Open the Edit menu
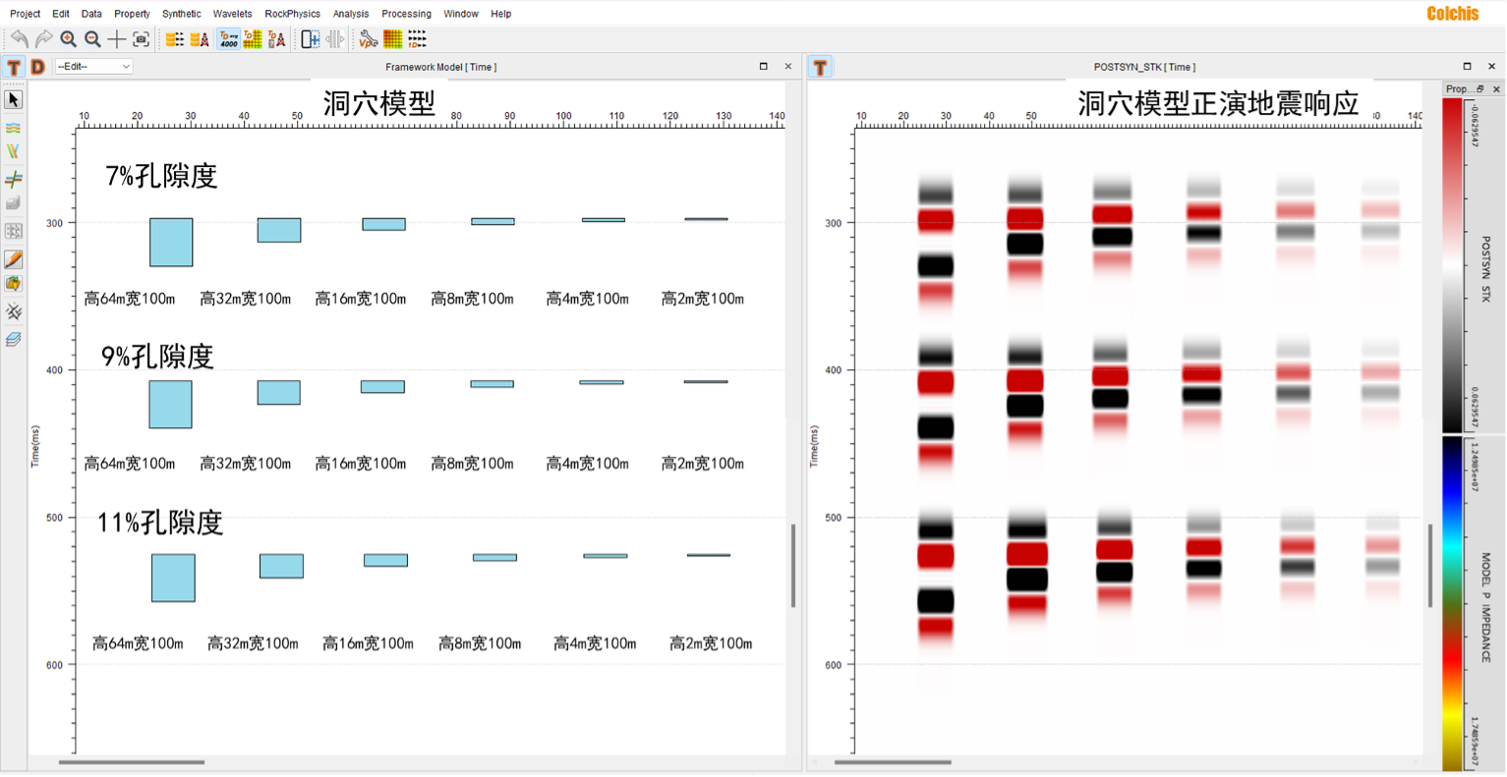 tap(61, 14)
